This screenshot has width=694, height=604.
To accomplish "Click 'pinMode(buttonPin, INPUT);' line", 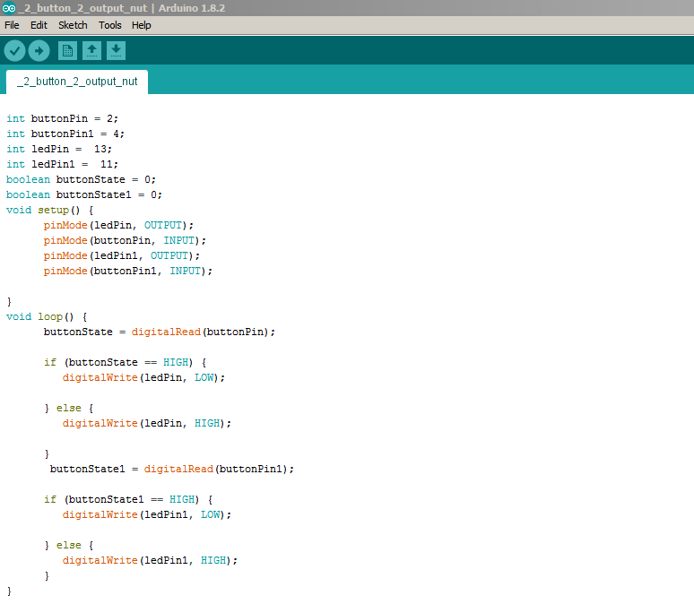I will [x=125, y=241].
